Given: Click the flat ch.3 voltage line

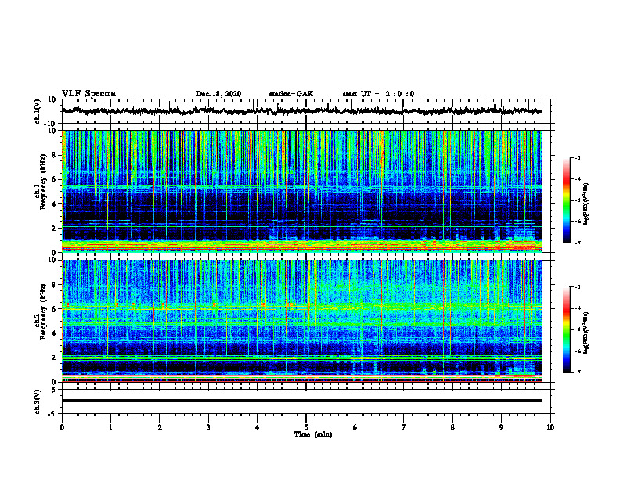Looking at the screenshot, I should coord(301,401).
